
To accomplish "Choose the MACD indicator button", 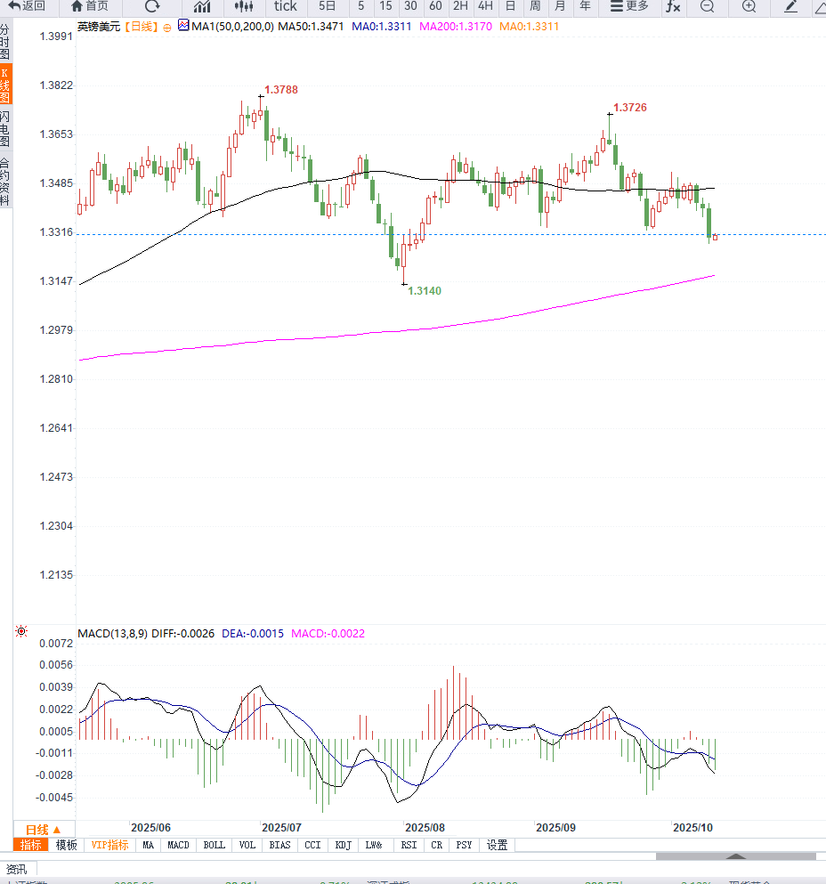I will point(178,845).
